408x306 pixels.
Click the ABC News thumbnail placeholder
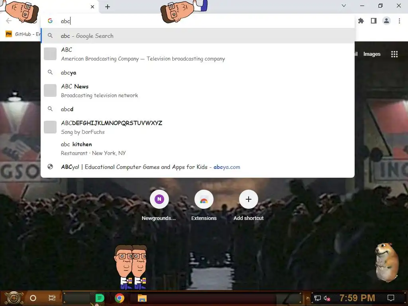50,90
